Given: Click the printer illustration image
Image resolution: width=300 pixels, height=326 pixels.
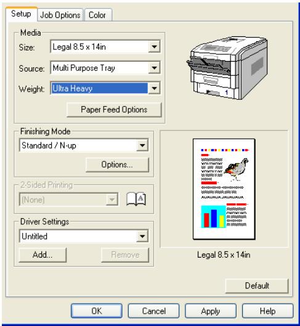Looking at the screenshot, I should (227, 68).
